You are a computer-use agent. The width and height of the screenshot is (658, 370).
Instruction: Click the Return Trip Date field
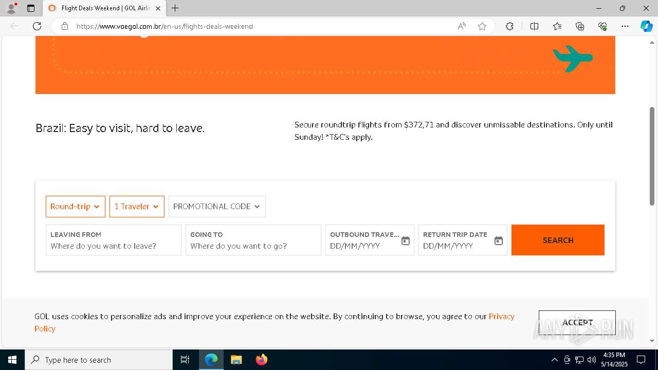pos(463,240)
